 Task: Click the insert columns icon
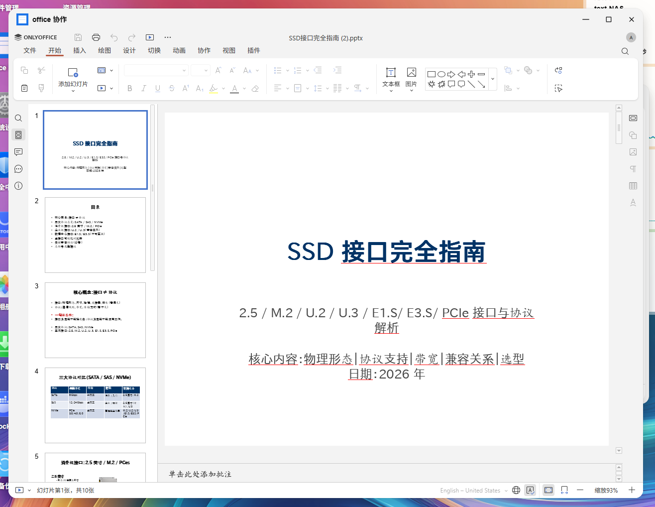[337, 88]
